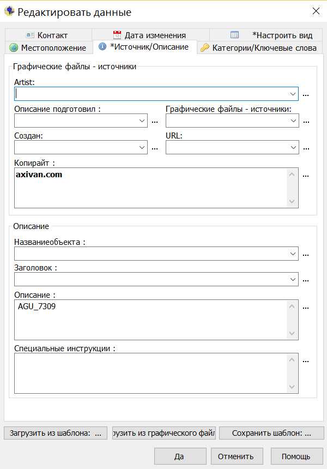Open the Настроить вид tab
Viewport: 327px width, 469px height.
pos(266,35)
